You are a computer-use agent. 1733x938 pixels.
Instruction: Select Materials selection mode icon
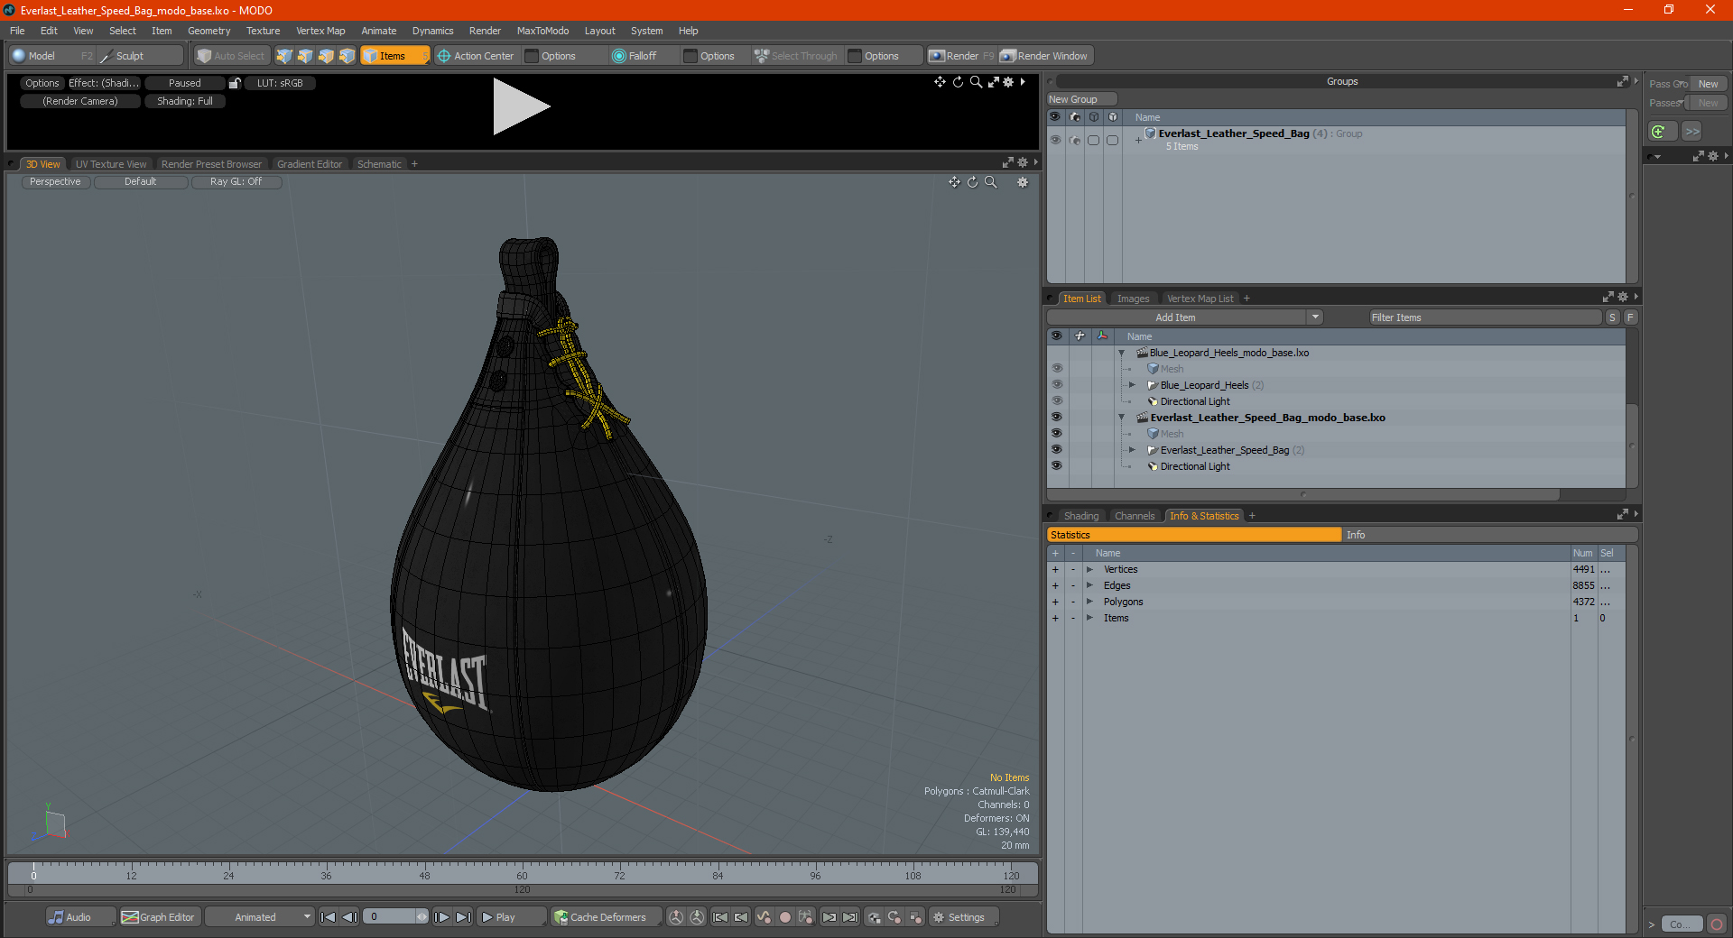tap(347, 56)
